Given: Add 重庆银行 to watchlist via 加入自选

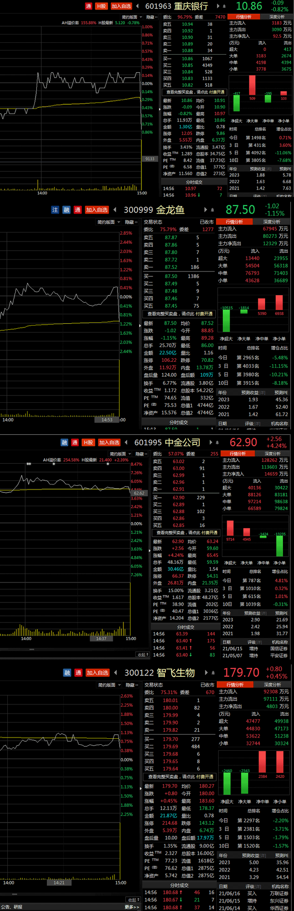Looking at the screenshot, I should pos(121,6).
